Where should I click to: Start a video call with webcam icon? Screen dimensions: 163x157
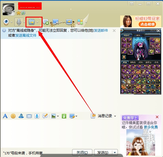[6, 22]
